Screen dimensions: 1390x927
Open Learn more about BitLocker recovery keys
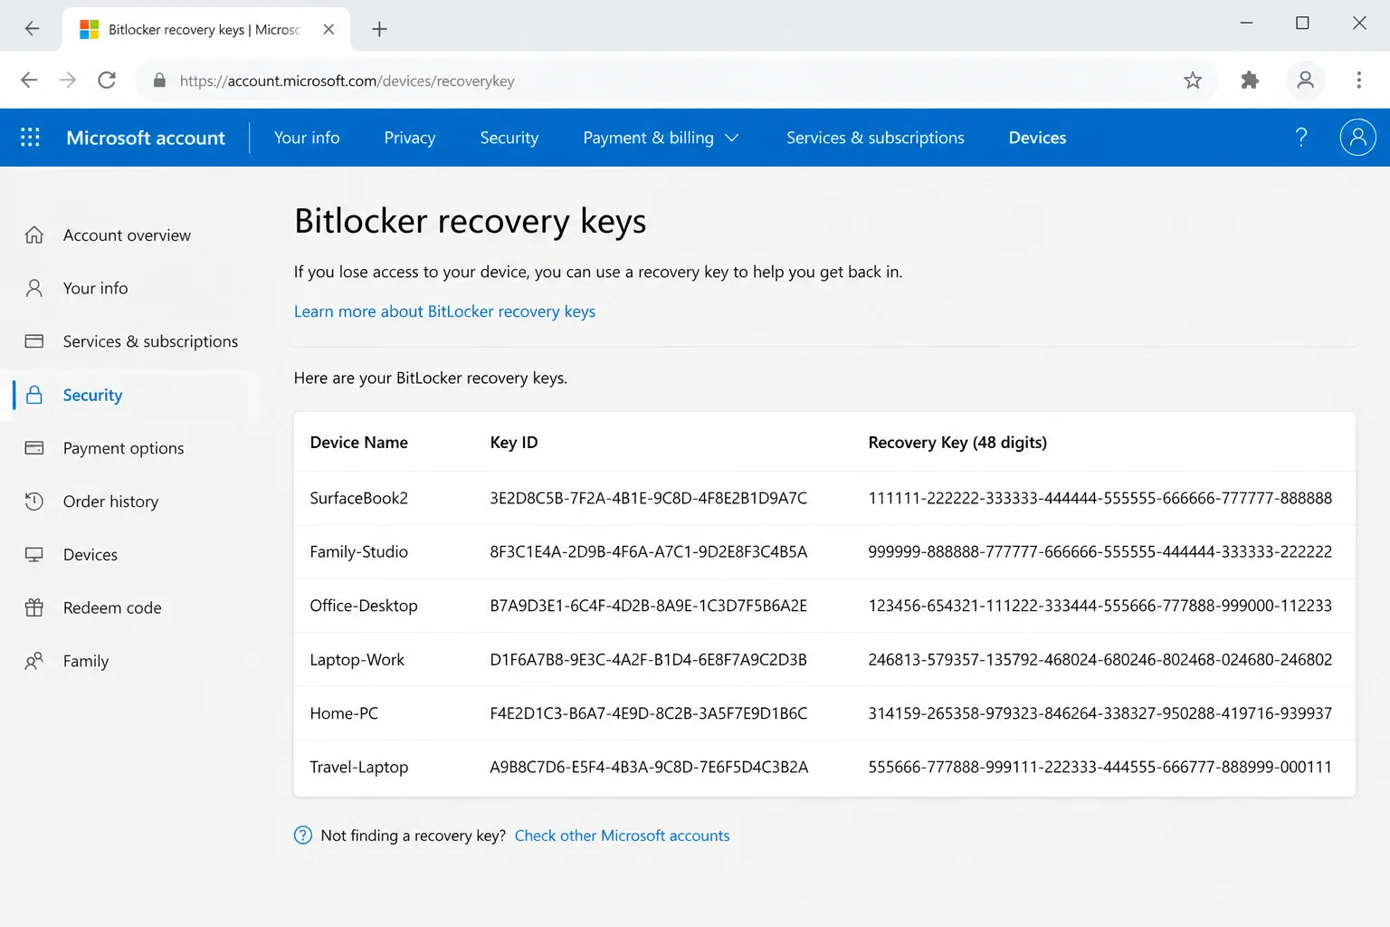pyautogui.click(x=444, y=311)
